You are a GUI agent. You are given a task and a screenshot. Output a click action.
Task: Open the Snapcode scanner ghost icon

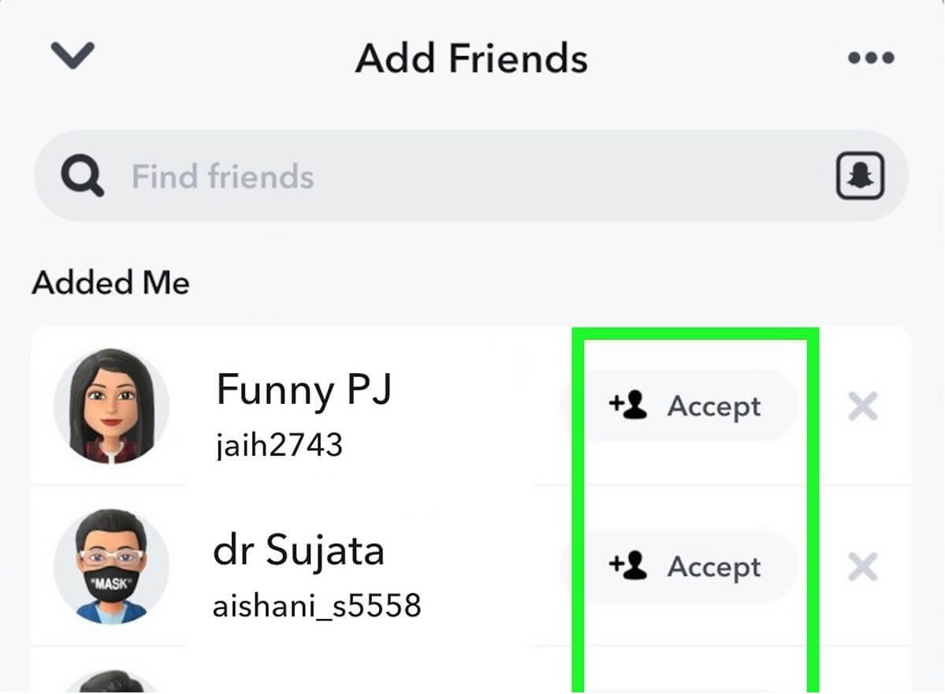(x=860, y=177)
